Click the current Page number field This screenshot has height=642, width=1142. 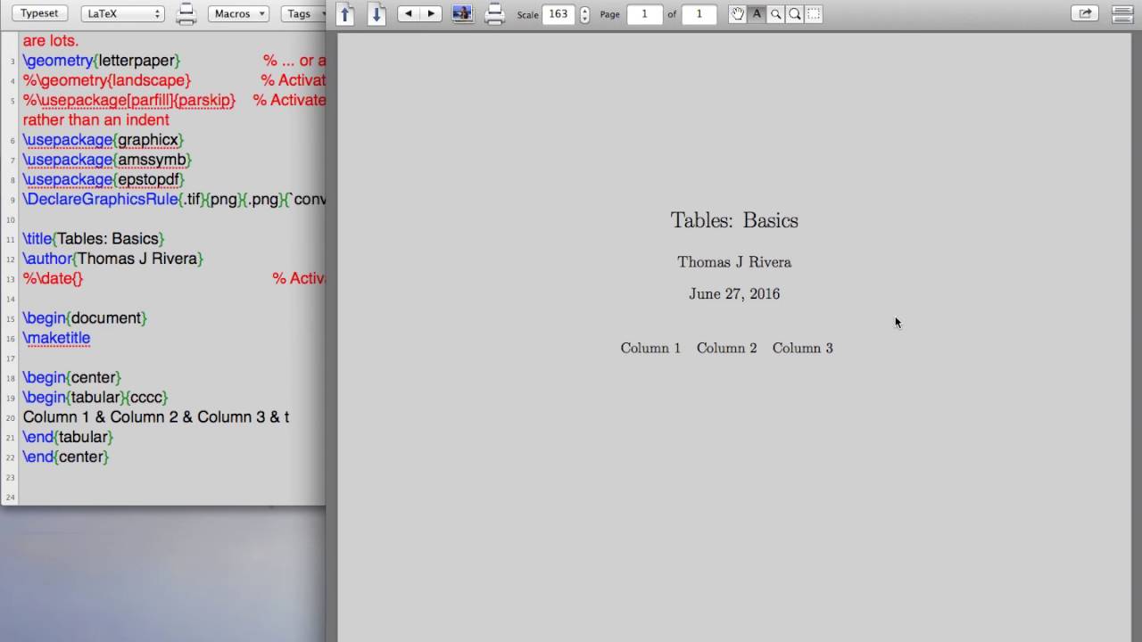point(644,14)
